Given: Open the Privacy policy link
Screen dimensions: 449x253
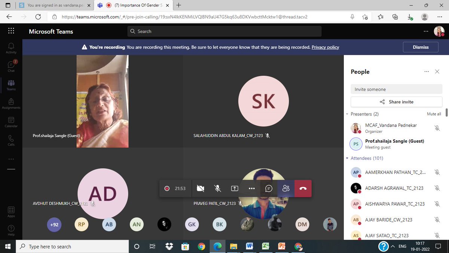Looking at the screenshot, I should (325, 47).
